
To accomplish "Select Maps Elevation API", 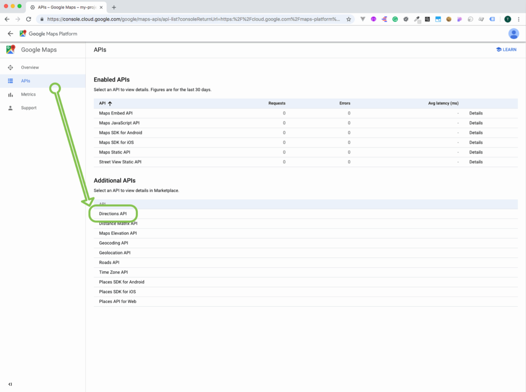I will pos(306,233).
